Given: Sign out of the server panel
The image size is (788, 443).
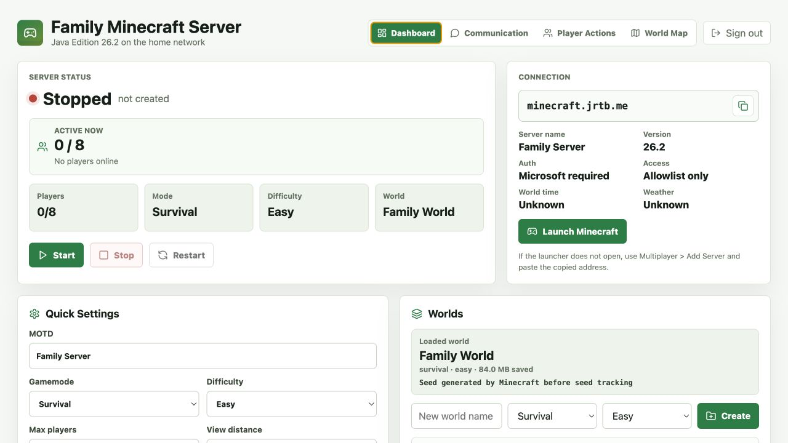Looking at the screenshot, I should tap(737, 33).
